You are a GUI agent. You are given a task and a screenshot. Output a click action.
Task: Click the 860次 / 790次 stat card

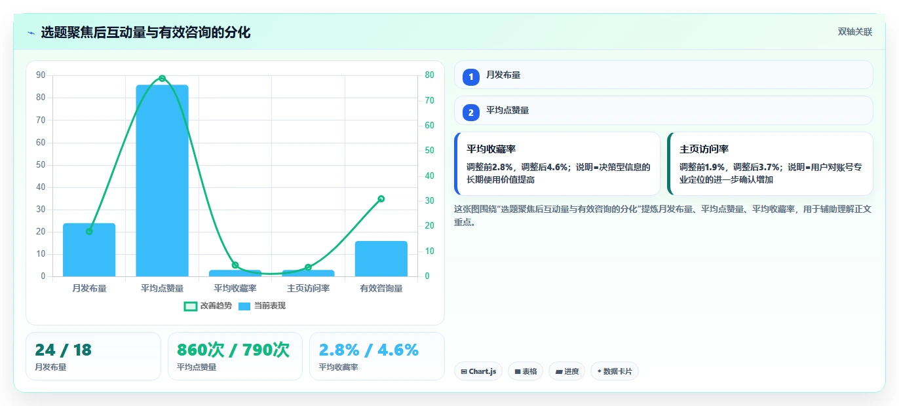[x=235, y=356]
